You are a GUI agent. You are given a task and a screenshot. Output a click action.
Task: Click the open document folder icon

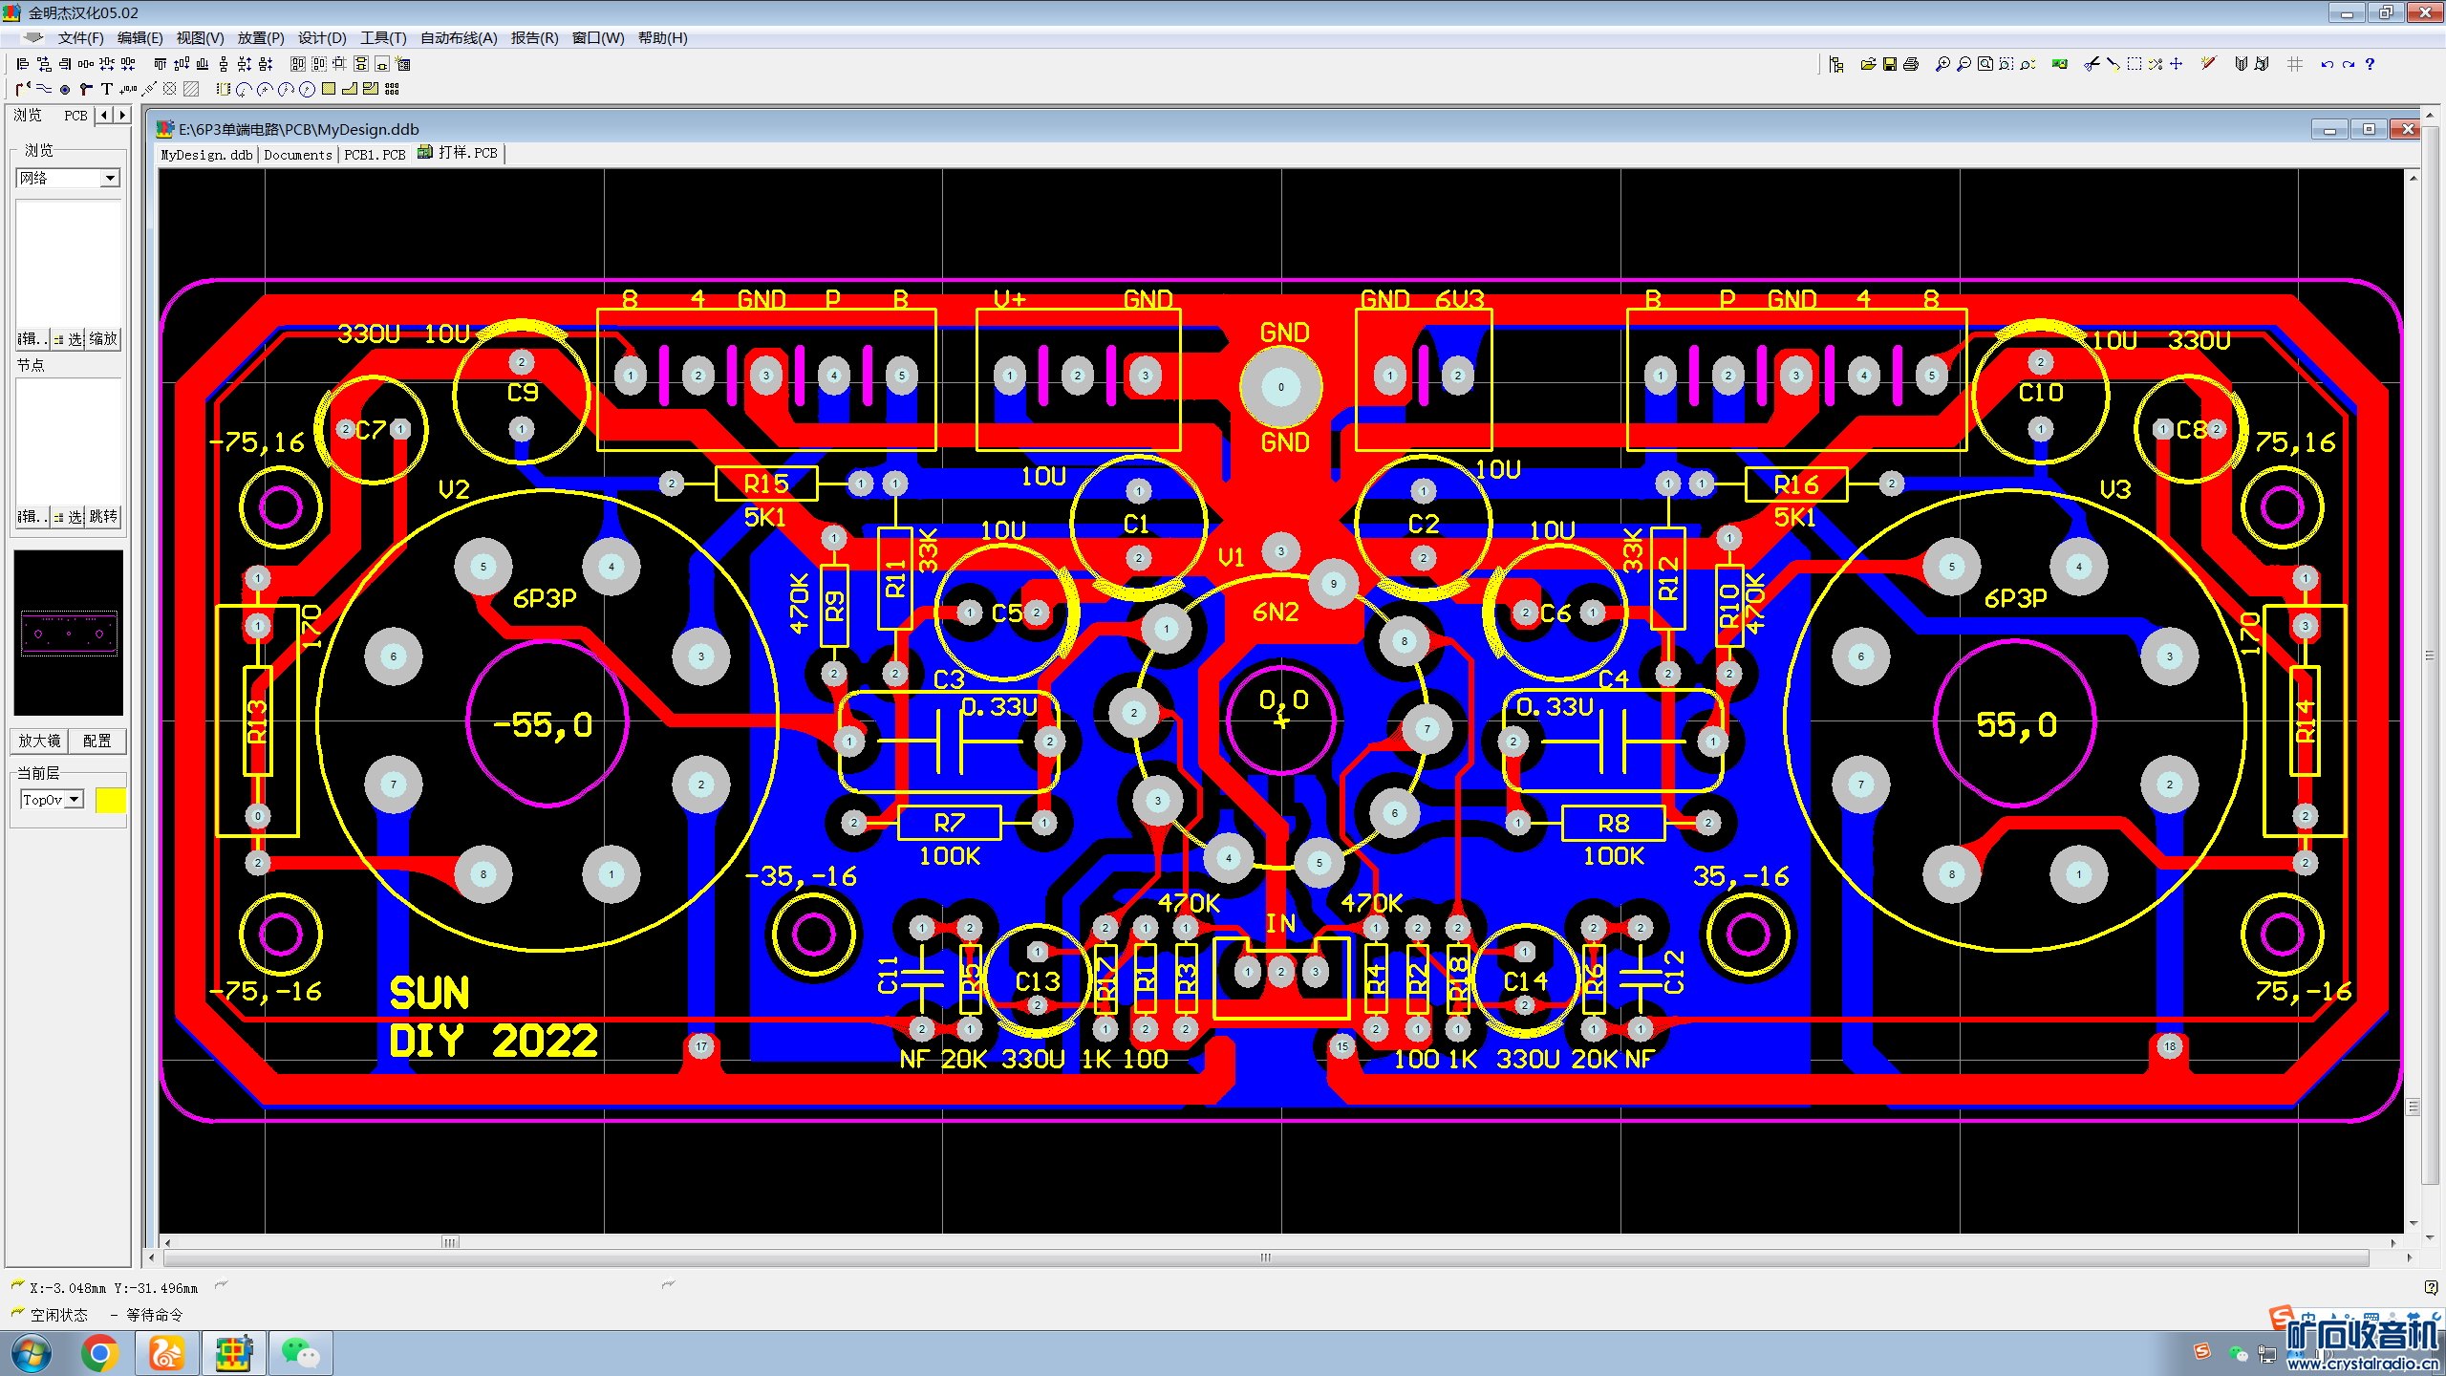click(x=1868, y=64)
